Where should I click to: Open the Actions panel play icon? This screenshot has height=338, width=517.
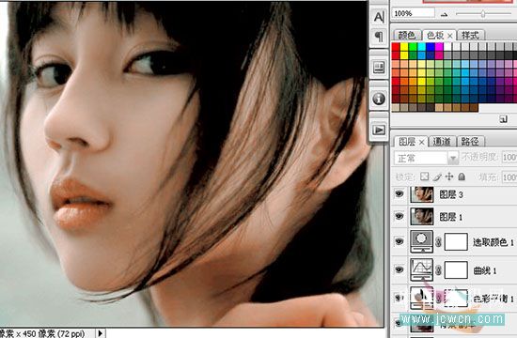click(x=379, y=130)
